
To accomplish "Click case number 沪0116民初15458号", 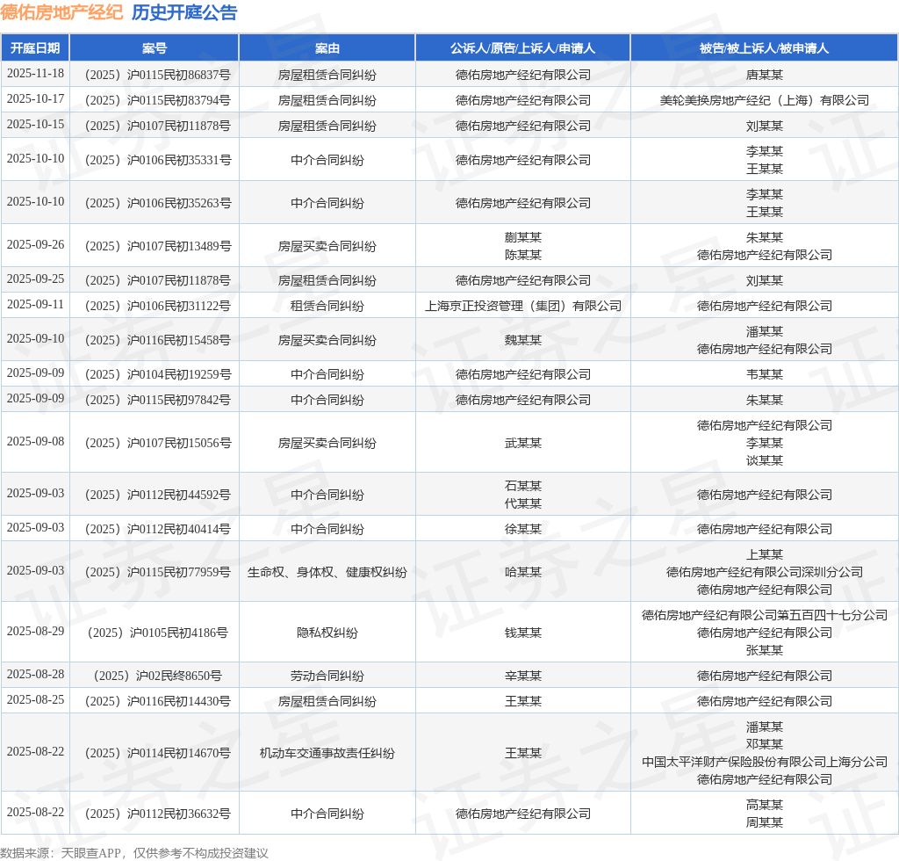I will point(158,340).
